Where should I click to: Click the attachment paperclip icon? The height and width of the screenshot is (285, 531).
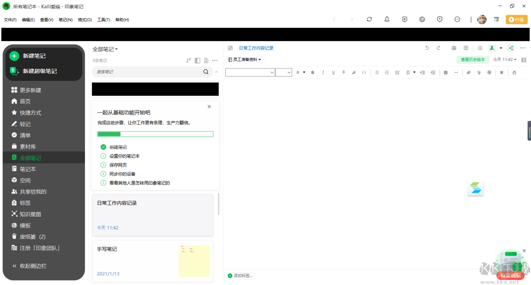[x=468, y=72]
